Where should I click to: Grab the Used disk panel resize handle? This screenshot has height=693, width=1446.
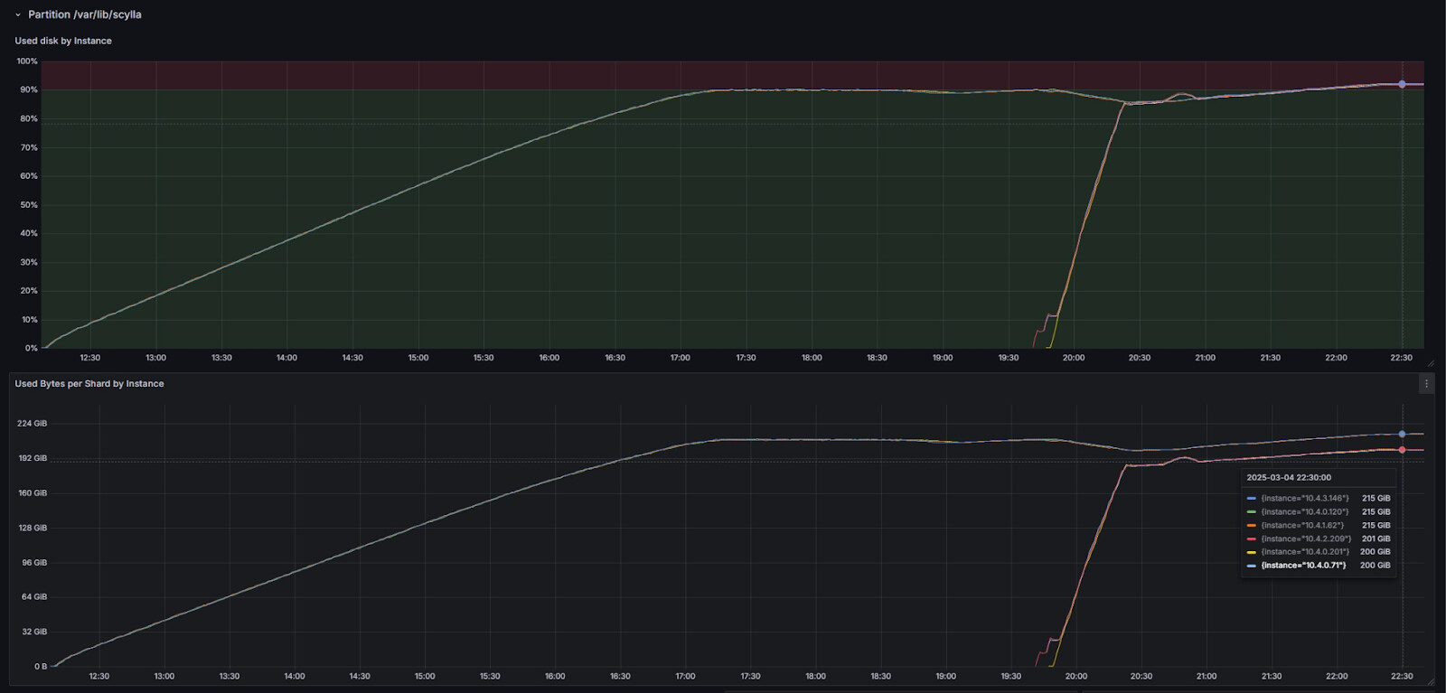1431,363
